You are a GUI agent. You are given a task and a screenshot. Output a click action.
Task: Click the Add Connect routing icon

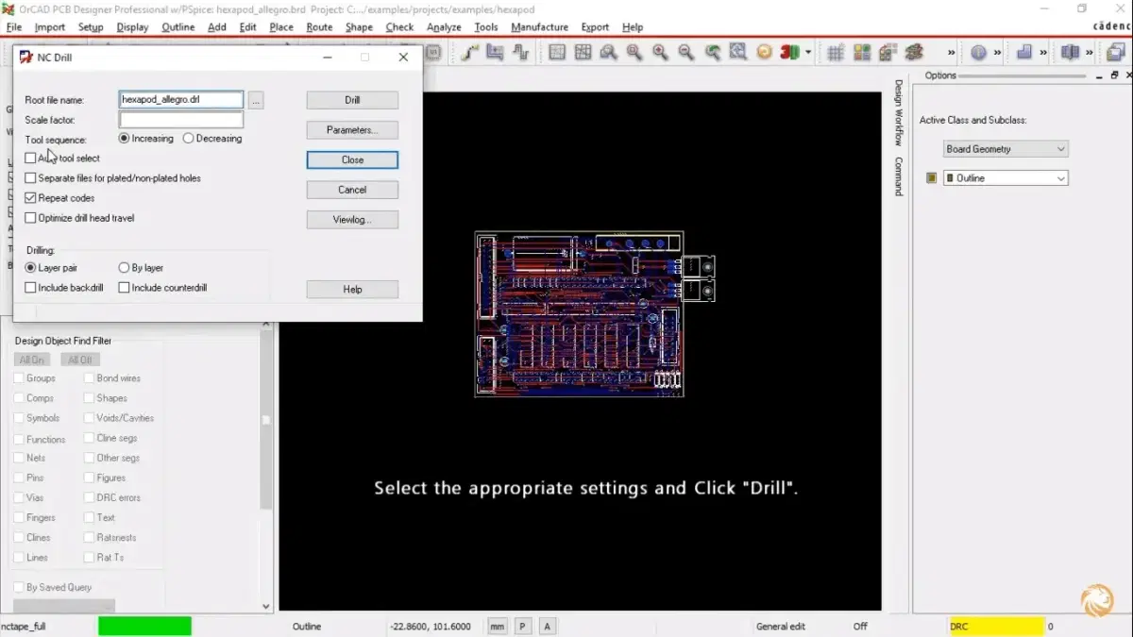click(469, 53)
